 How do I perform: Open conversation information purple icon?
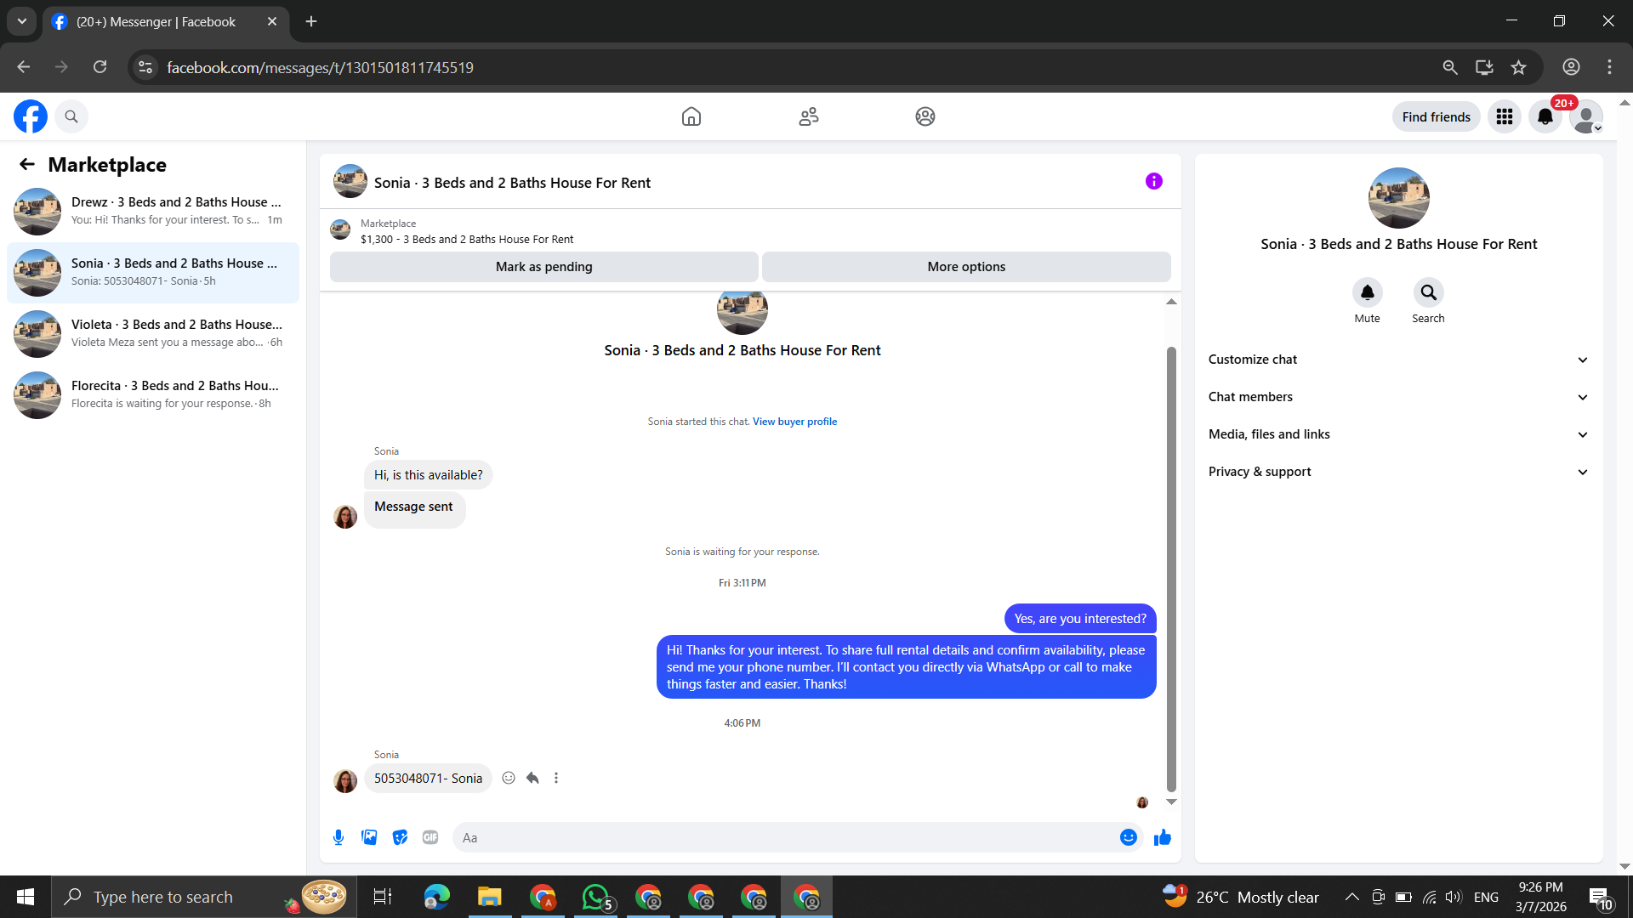(1154, 181)
